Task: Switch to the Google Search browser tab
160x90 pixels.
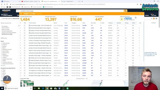Action: pyautogui.click(x=70, y=1)
